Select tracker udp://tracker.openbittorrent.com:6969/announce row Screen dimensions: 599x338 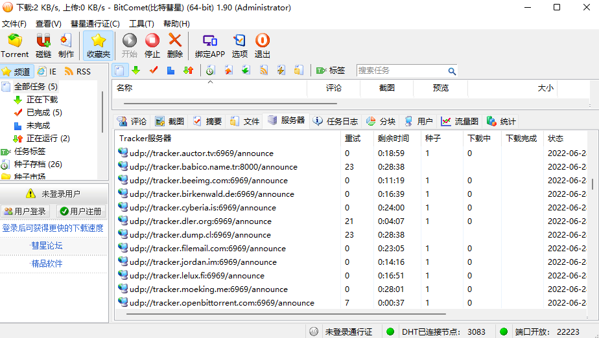351,303
